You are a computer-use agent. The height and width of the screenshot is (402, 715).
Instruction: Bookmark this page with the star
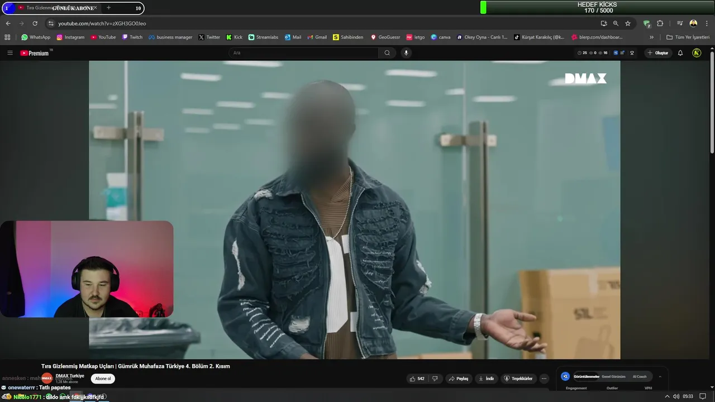[628, 23]
